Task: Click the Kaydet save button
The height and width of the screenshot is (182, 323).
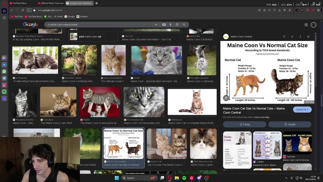Action: (290, 124)
